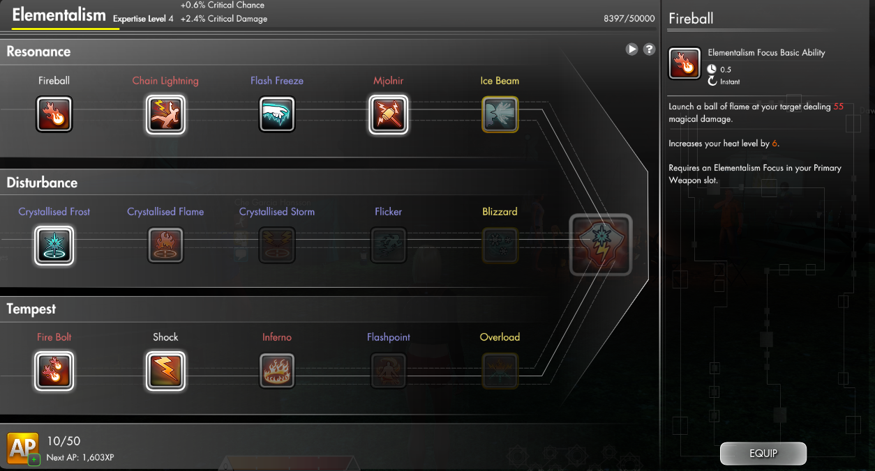Select the Crystallised Flame ability icon
The image size is (875, 471).
(165, 245)
